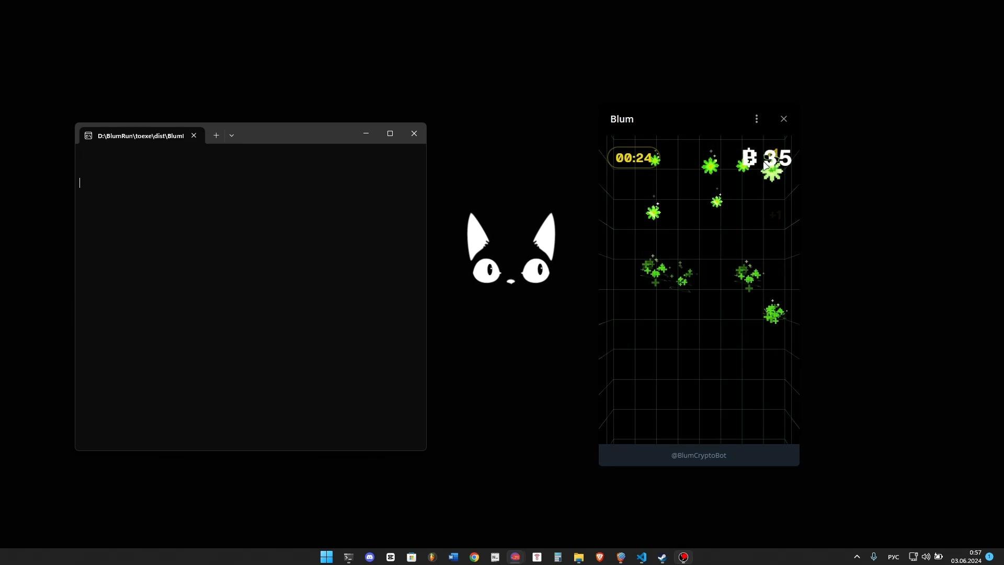1004x565 pixels.
Task: Open File Explorer from the taskbar
Action: (x=579, y=557)
